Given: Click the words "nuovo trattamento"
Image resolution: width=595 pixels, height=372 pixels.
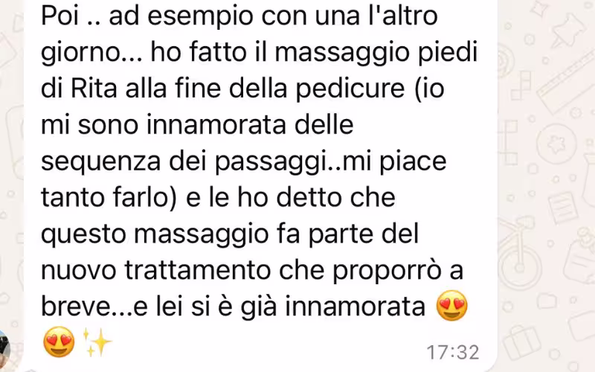Looking at the screenshot, I should [155, 270].
